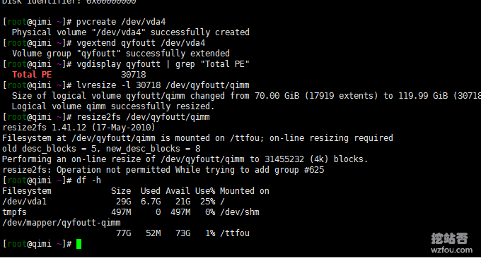
Task: Click the '/dev/mapper/qyfoutt-qimm' filesystem entry
Action: point(62,223)
